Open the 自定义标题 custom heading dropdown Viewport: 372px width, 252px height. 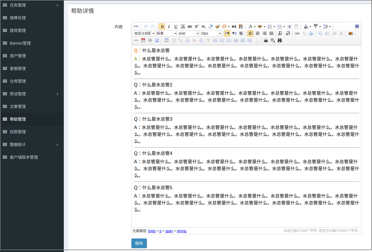point(144,33)
